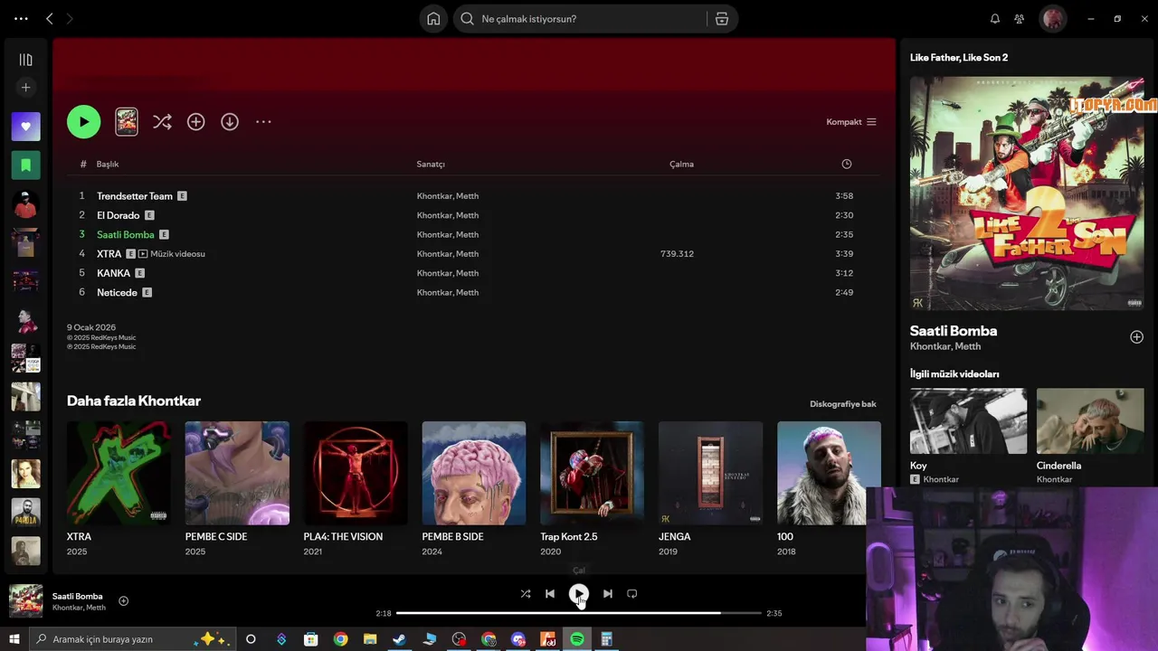This screenshot has height=651, width=1158.
Task: Open Trap Kont 2.5 album card
Action: tap(593, 489)
